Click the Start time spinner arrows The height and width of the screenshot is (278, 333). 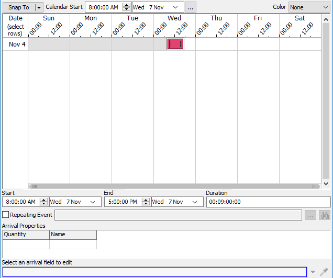tap(43, 202)
